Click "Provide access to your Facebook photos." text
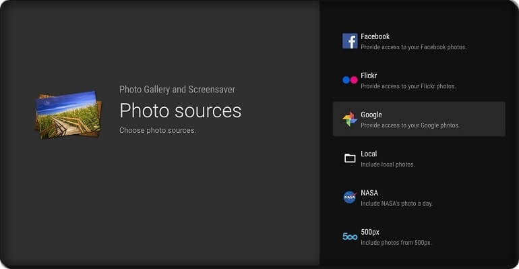Viewport: 519px width, 269px height. click(413, 47)
